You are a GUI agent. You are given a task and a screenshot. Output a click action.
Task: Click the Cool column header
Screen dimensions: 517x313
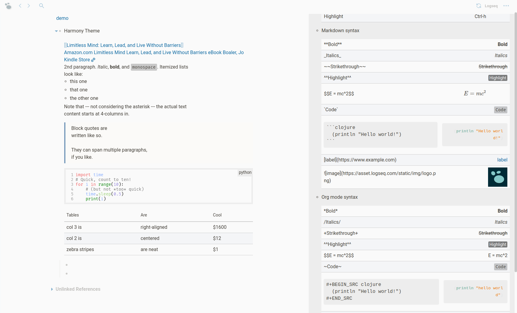[x=217, y=215]
